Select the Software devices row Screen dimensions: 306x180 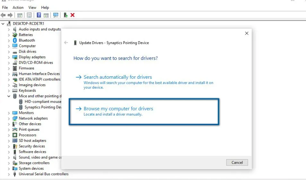tap(32, 152)
